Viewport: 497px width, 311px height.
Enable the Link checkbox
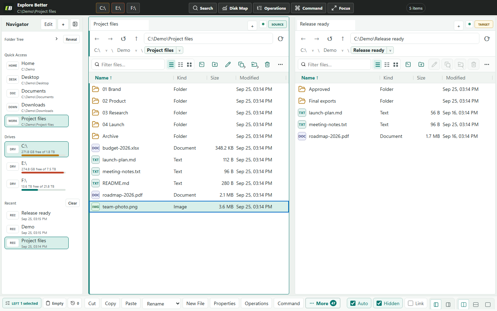click(411, 303)
